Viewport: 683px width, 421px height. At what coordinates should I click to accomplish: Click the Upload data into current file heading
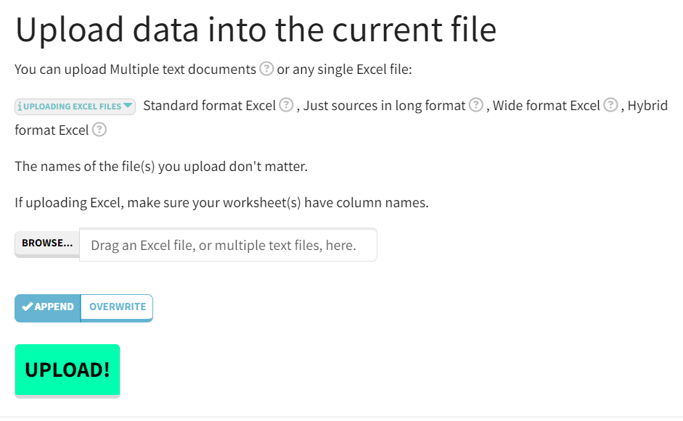point(255,30)
